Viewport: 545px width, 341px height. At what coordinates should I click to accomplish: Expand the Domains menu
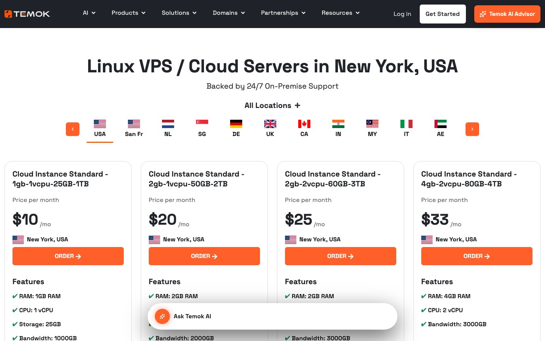pos(229,13)
